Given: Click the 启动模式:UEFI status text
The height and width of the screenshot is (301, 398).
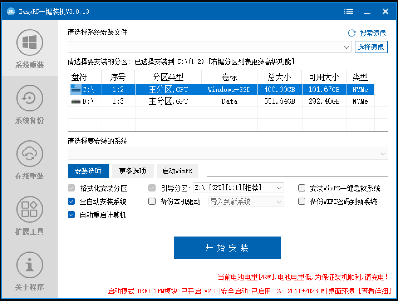Looking at the screenshot, I should pyautogui.click(x=129, y=291).
